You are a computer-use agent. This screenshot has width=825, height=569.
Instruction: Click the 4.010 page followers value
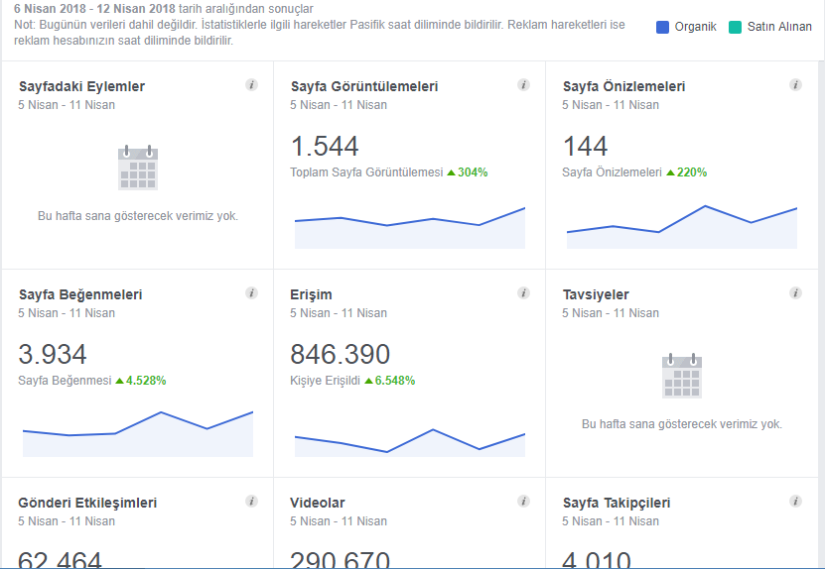(596, 558)
